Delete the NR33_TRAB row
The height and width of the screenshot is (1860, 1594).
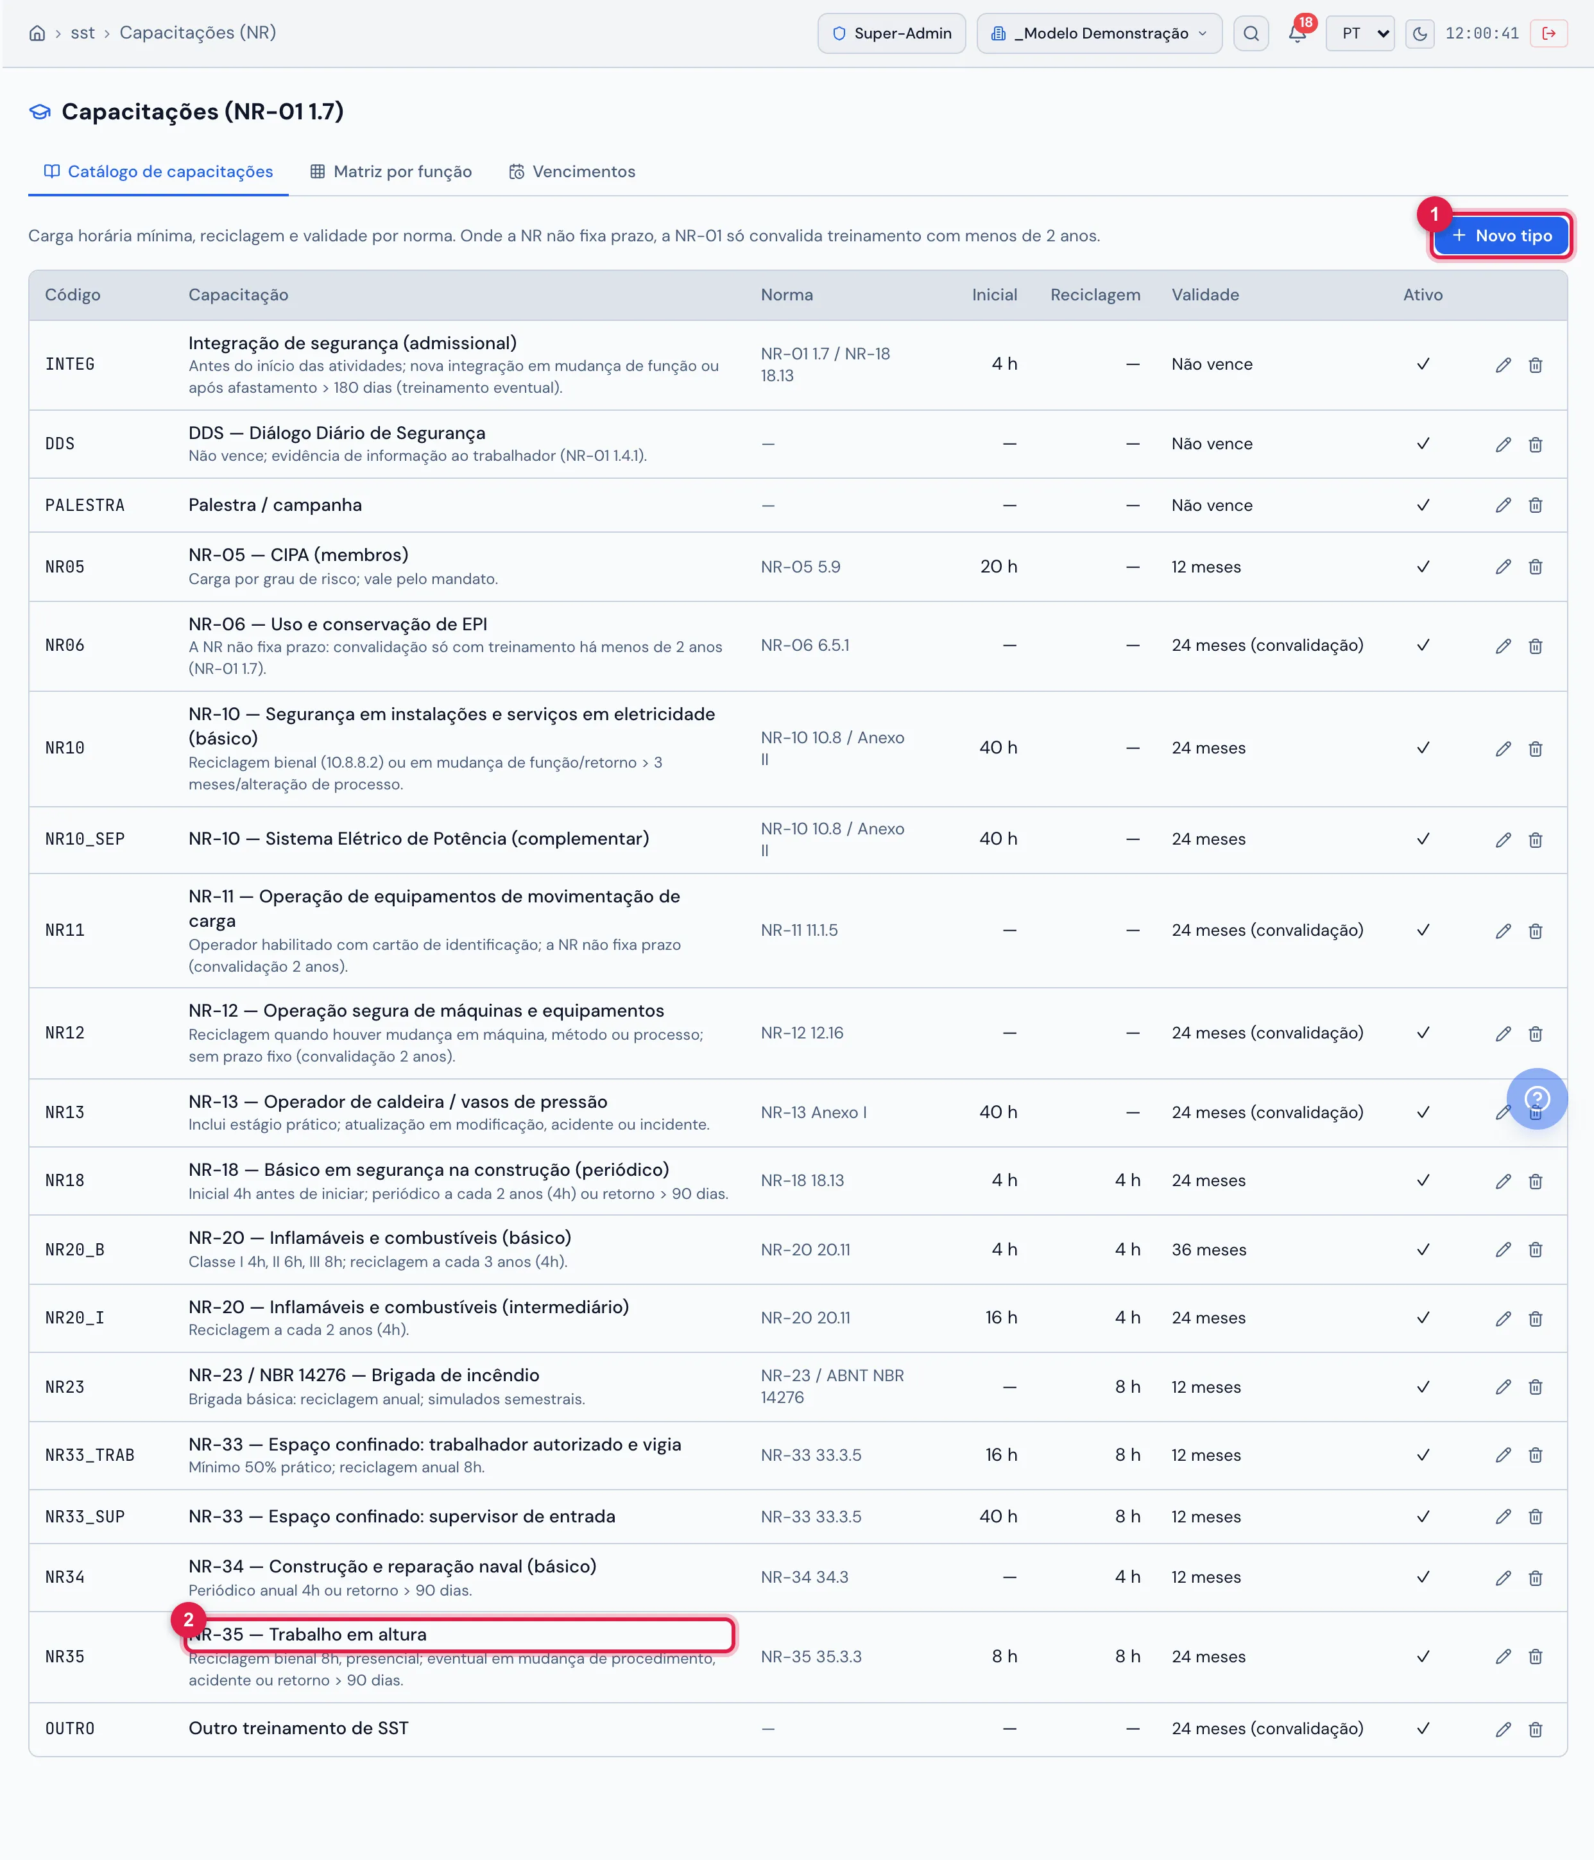click(1536, 1455)
